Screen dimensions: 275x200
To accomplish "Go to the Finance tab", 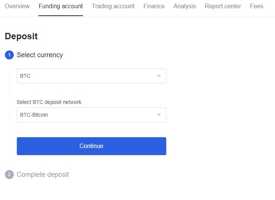I will point(154,6).
